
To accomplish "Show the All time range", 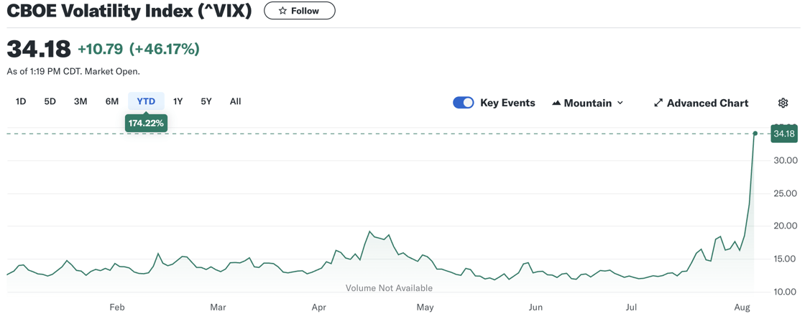I will pos(235,101).
